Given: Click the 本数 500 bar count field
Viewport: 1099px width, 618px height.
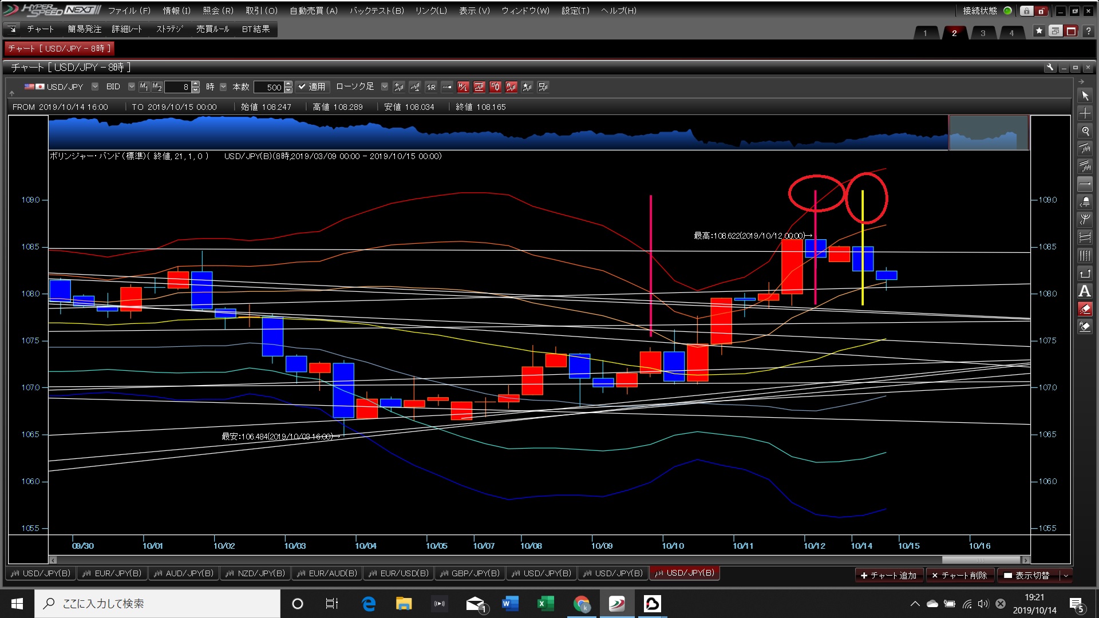Looking at the screenshot, I should 269,87.
